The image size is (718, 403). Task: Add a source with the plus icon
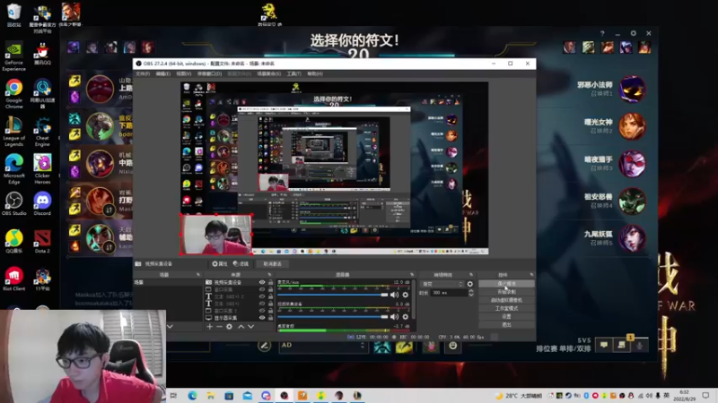click(x=209, y=327)
